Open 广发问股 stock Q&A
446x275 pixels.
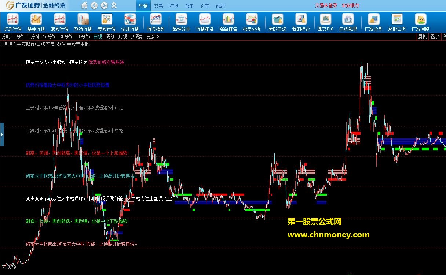(421, 22)
